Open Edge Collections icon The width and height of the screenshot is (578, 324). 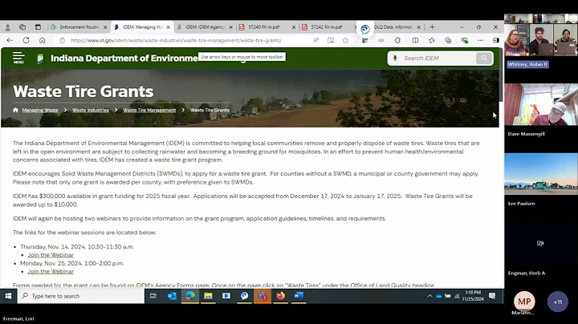[x=448, y=40]
